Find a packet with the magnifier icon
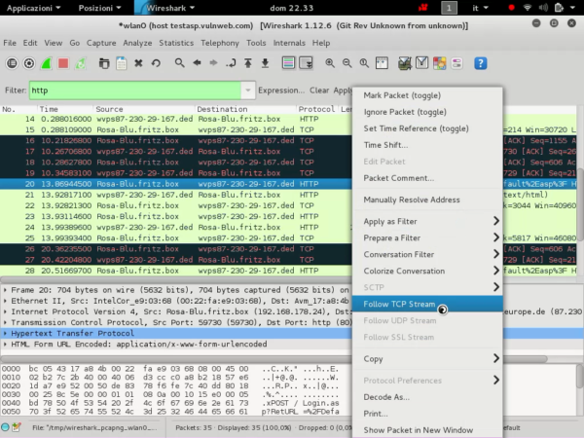 pyautogui.click(x=179, y=63)
